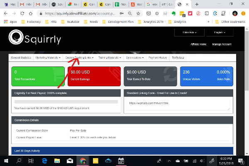Open Manage Account link
The height and width of the screenshot is (166, 249).
point(222,44)
